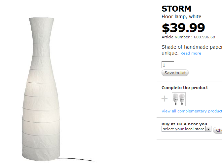Click the left light bulb image
The height and width of the screenshot is (166, 222).
(x=176, y=99)
